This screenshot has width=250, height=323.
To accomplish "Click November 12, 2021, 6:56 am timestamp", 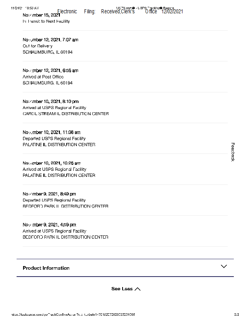I will coord(51,70).
